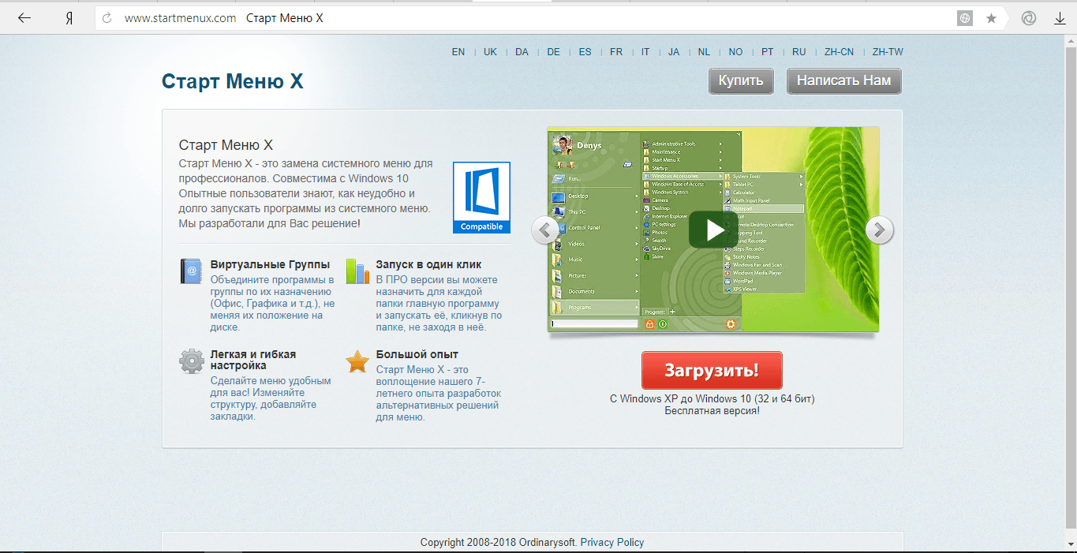Click the Легкая и гибкая настройка heading
This screenshot has width=1077, height=553.
pos(253,360)
